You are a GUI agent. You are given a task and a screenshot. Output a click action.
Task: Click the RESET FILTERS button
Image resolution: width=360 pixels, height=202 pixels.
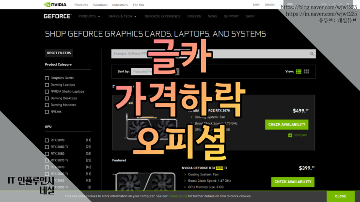coord(59,53)
